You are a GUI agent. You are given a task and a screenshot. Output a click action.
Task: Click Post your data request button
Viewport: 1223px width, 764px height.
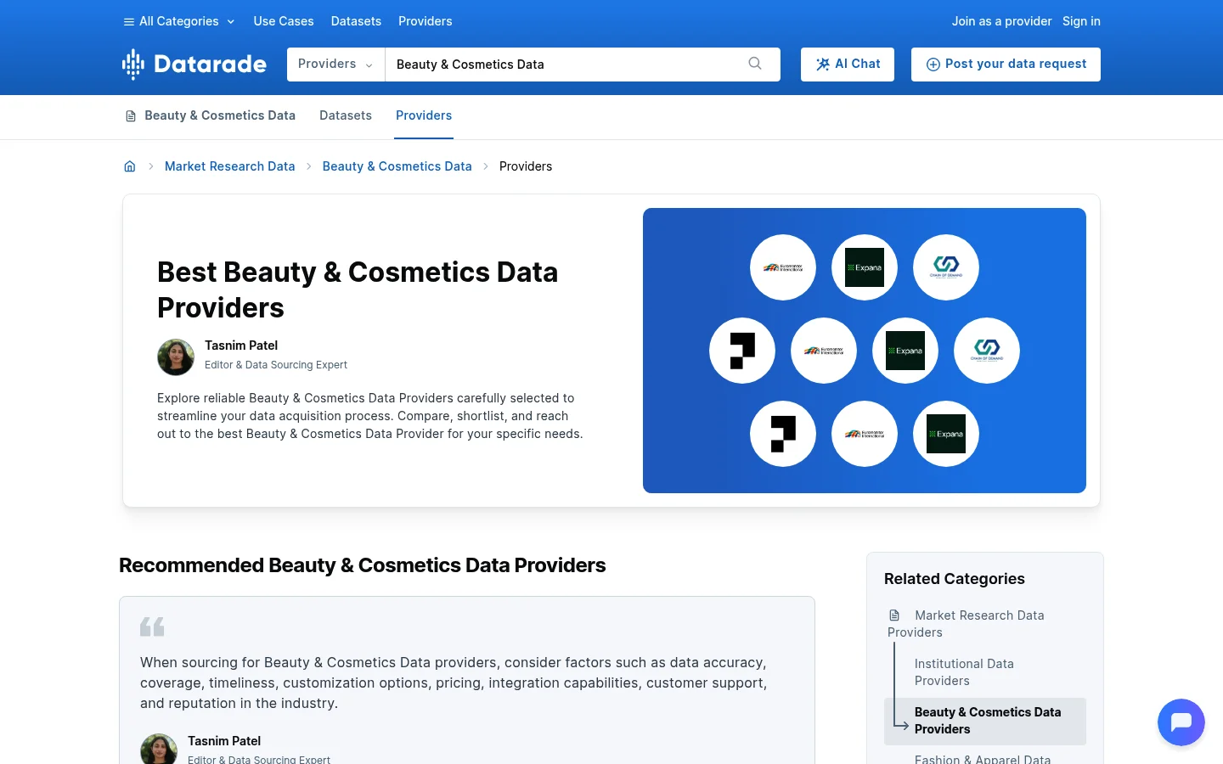click(x=1006, y=65)
